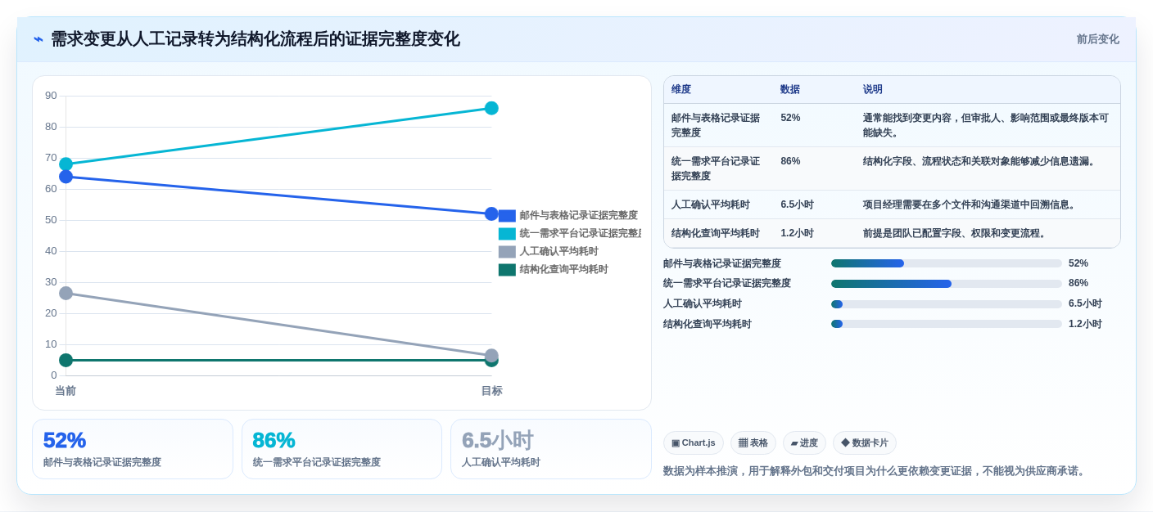The image size is (1153, 512).
Task: Click the blue data point at 当前
Action: [66, 177]
